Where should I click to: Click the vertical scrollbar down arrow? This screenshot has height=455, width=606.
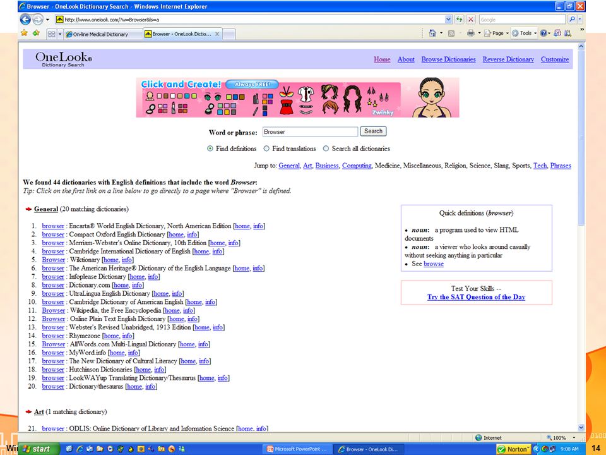[x=581, y=427]
